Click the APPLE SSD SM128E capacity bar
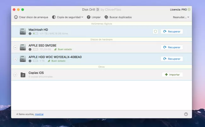205x127 pixels. (x=35, y=49)
